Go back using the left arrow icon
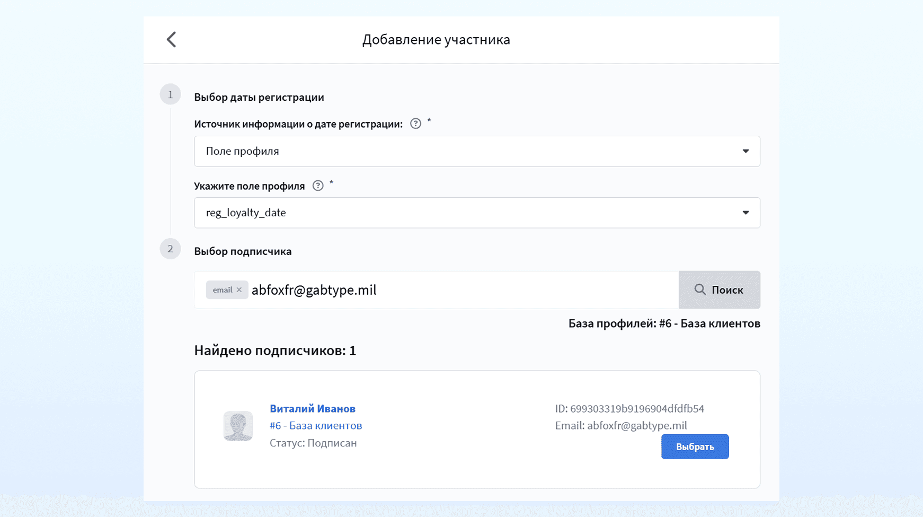 pyautogui.click(x=171, y=39)
